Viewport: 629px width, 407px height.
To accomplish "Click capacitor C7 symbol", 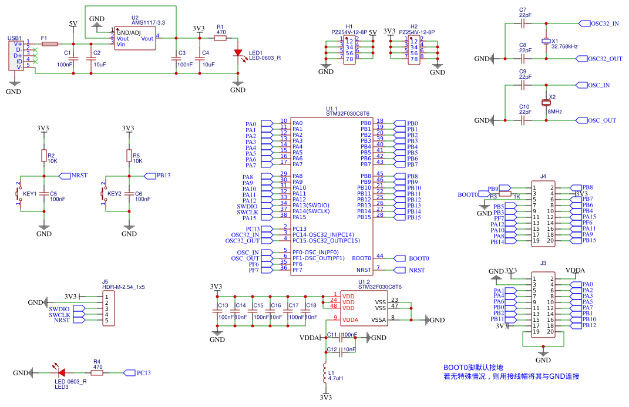I will (x=522, y=23).
